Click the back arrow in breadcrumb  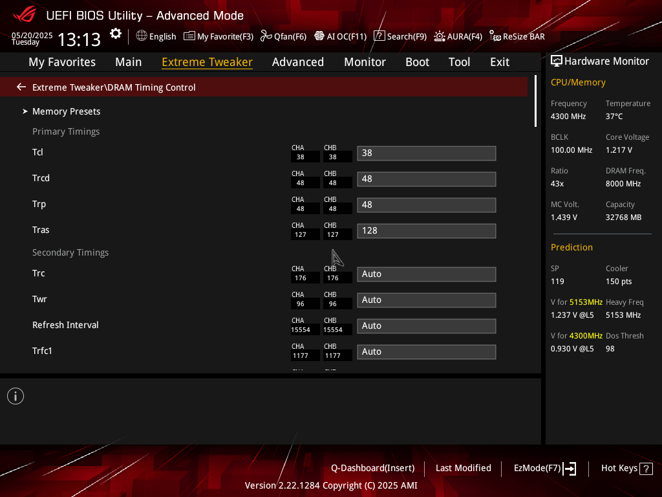[x=21, y=87]
